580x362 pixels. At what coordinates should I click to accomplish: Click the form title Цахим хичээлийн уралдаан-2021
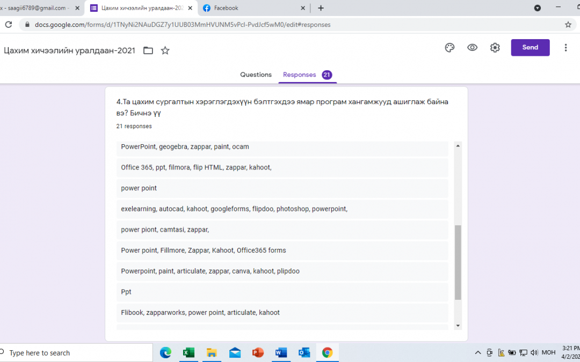69,50
